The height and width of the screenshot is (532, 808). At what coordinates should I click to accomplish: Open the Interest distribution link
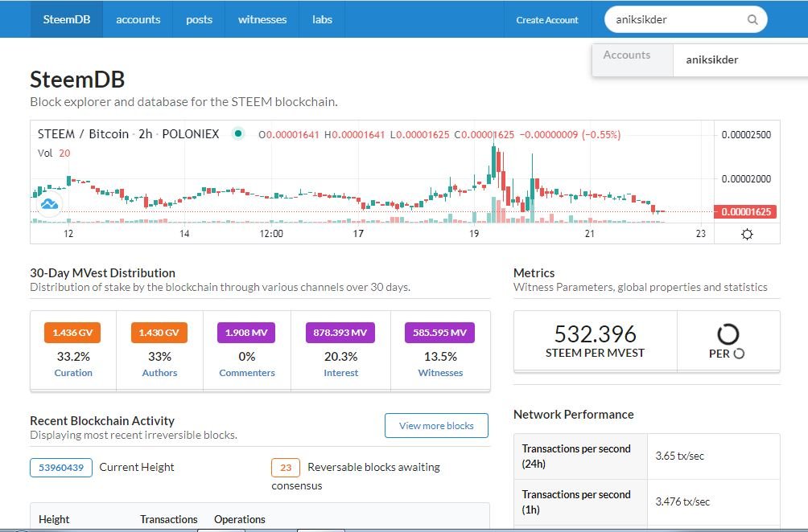click(340, 373)
